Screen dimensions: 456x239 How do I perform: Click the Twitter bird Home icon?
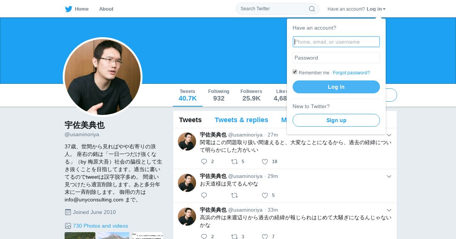click(x=68, y=9)
